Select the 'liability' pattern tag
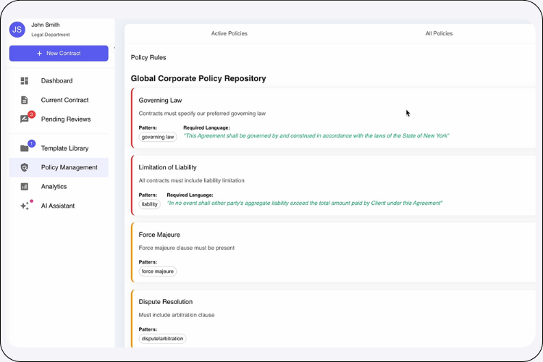Screen dimensions: 543x362 tap(150, 204)
